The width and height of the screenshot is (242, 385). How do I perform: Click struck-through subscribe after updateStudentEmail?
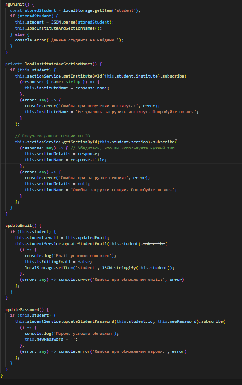tap(154, 244)
